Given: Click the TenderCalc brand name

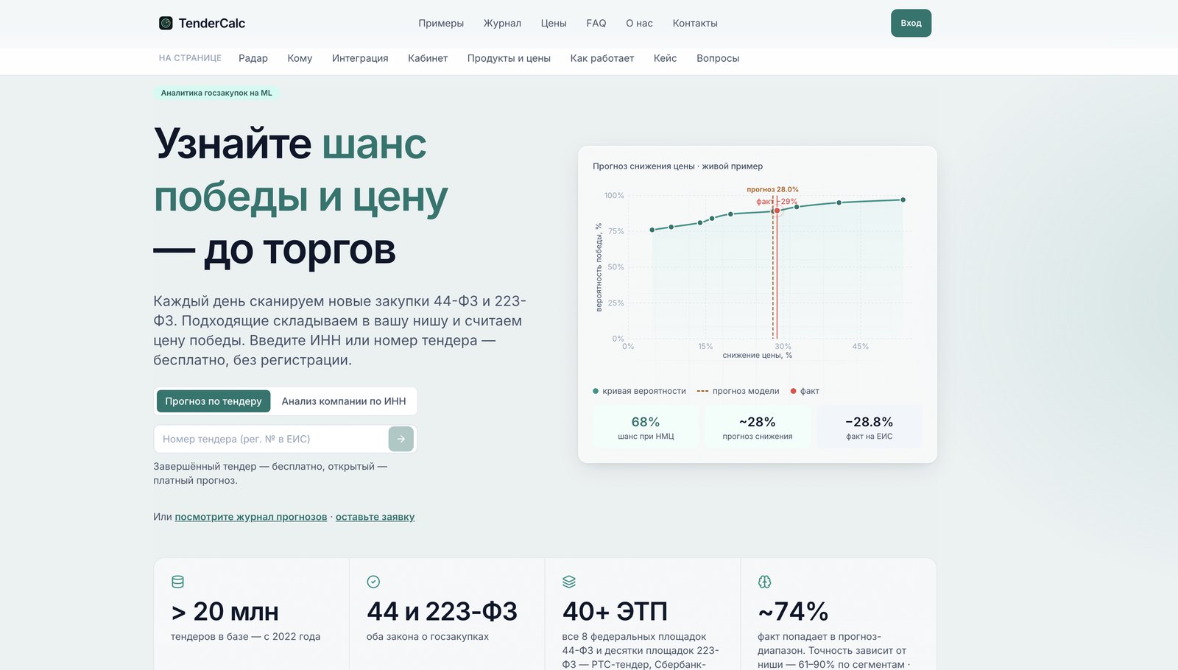Looking at the screenshot, I should tap(212, 23).
